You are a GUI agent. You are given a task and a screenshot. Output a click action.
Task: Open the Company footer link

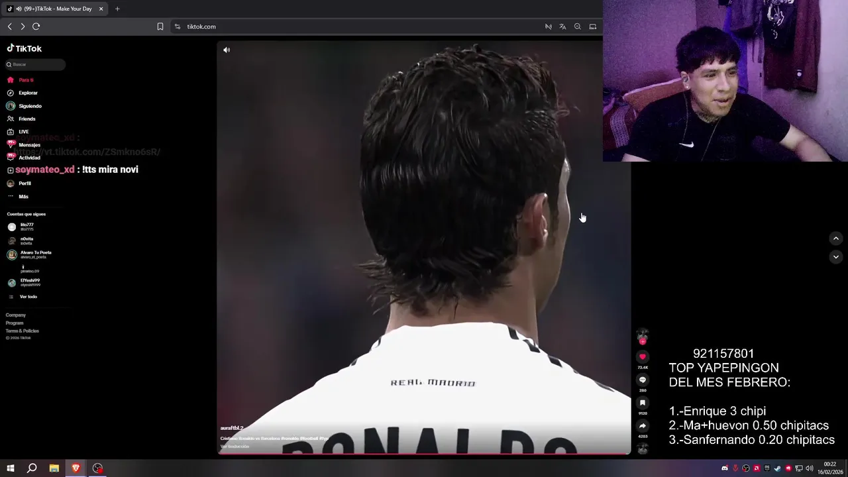tap(16, 315)
